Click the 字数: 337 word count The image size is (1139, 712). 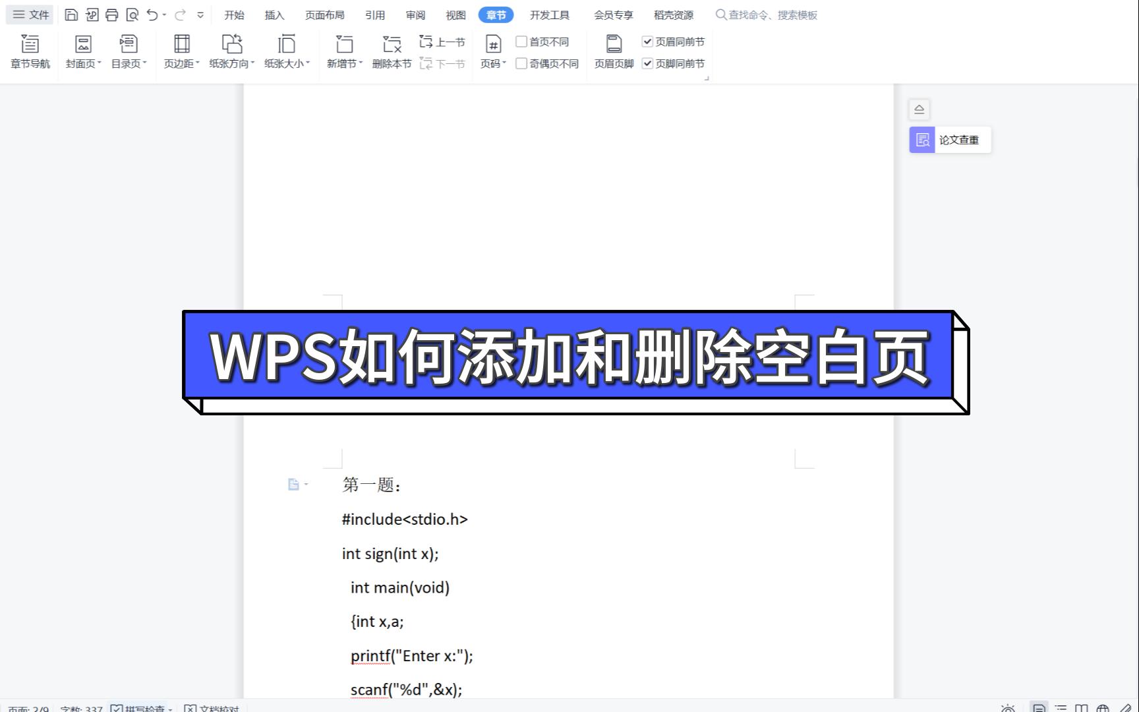(81, 708)
